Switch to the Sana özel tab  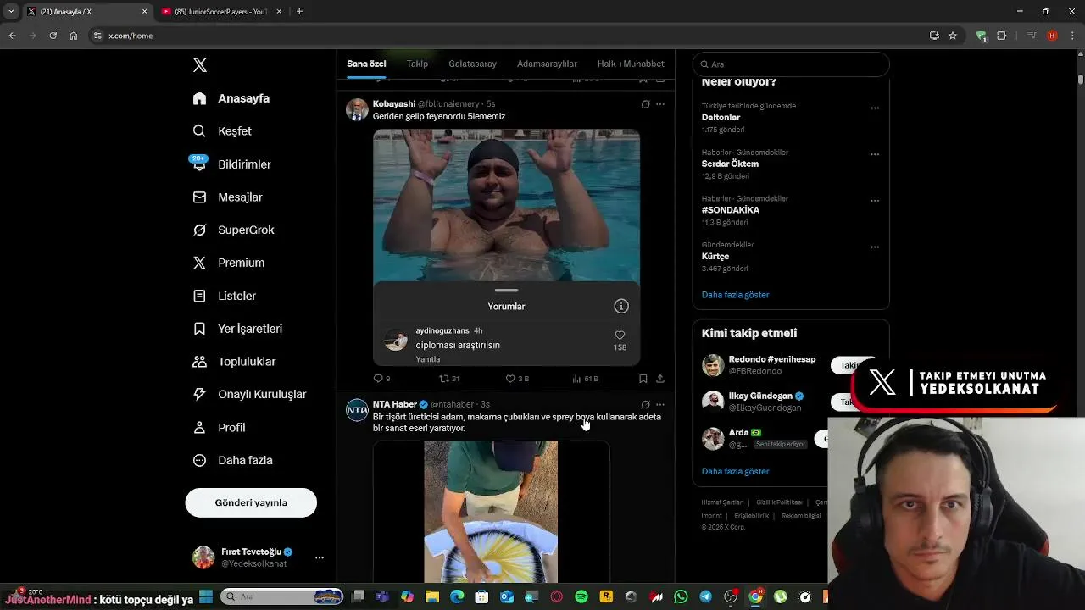pyautogui.click(x=366, y=64)
